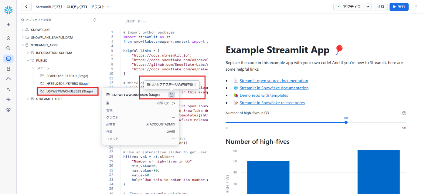Click the SNOWFLAKE_SAMPLE_DATA database icon
The height and width of the screenshot is (194, 425).
(x=27, y=38)
